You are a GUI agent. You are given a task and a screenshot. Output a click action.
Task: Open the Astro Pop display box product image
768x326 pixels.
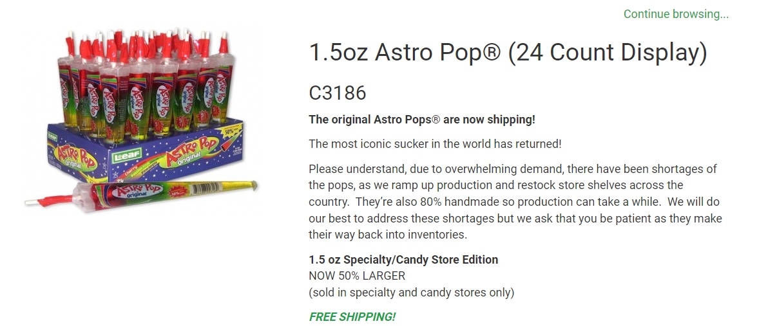142,122
